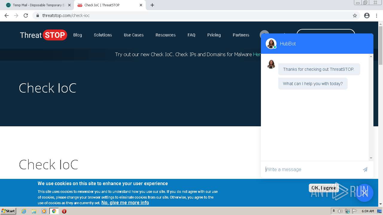The height and width of the screenshot is (215, 383).
Task: Go forward in browser history
Action: [x=16, y=16]
